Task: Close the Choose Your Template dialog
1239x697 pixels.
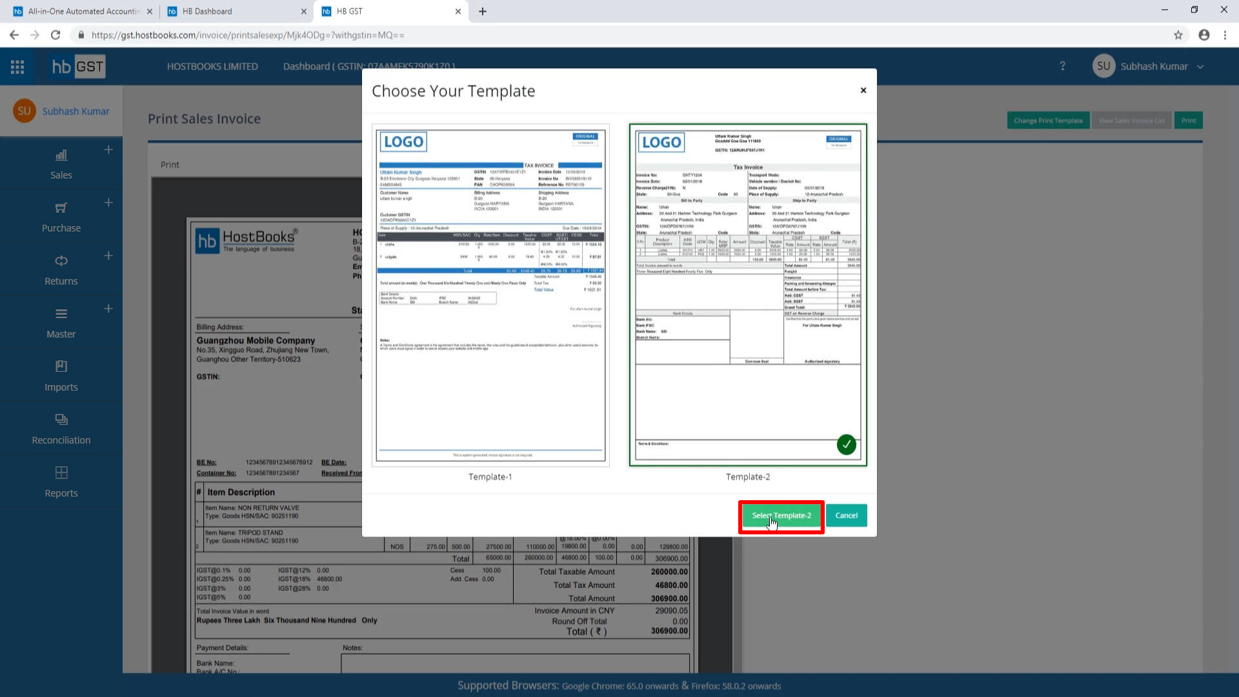Action: (x=863, y=90)
